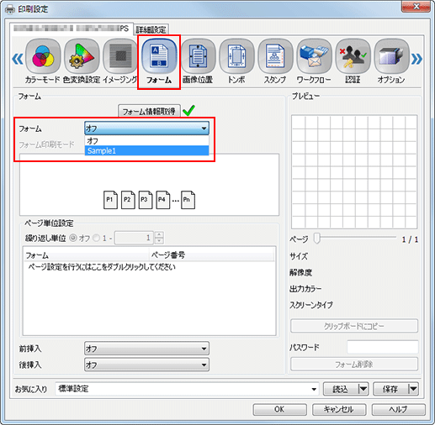Viewport: 435px width, 425px height.
Task: Open the 認証 authentication icon
Action: pyautogui.click(x=353, y=61)
